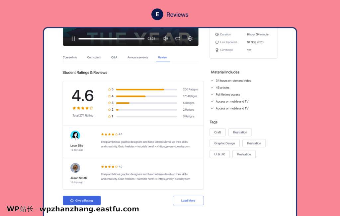The height and width of the screenshot is (216, 340).
Task: Click the Duration clock icon
Action: coord(217,34)
